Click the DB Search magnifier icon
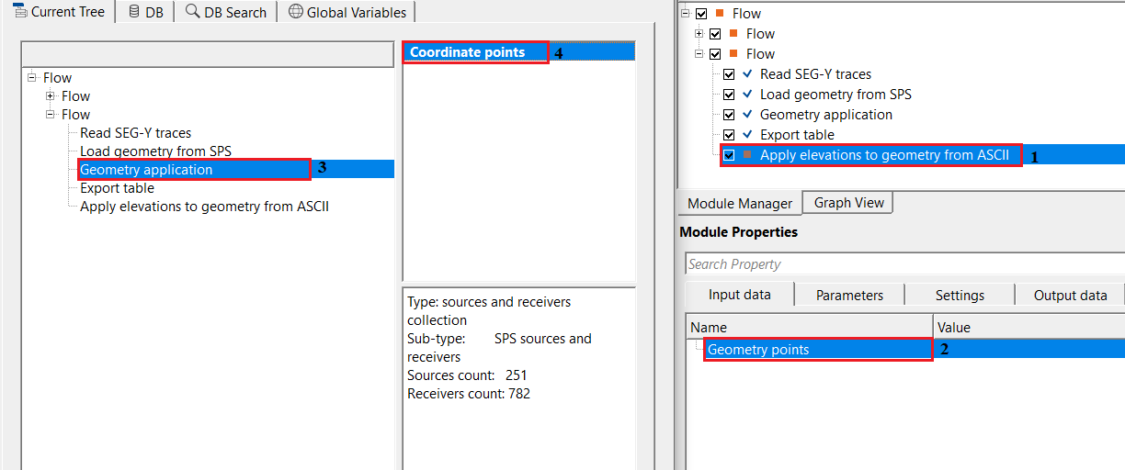Viewport: 1125px width, 470px height. tap(192, 12)
